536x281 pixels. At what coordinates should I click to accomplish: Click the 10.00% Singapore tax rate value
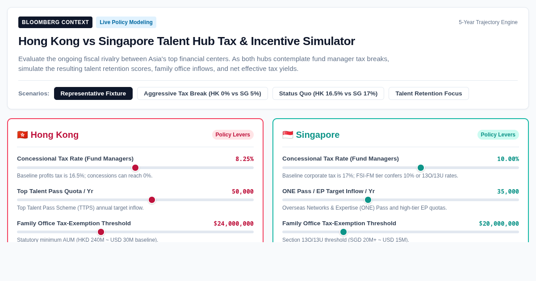pos(508,159)
